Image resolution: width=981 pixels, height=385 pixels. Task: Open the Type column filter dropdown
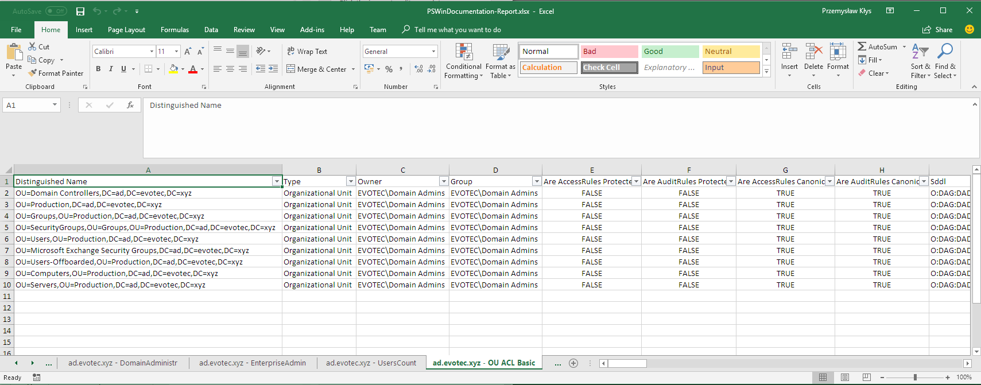tap(350, 181)
